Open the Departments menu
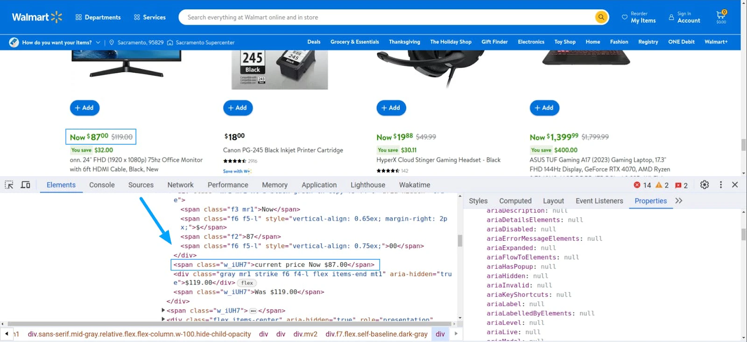Screen dimensions: 747x342 click(98, 17)
